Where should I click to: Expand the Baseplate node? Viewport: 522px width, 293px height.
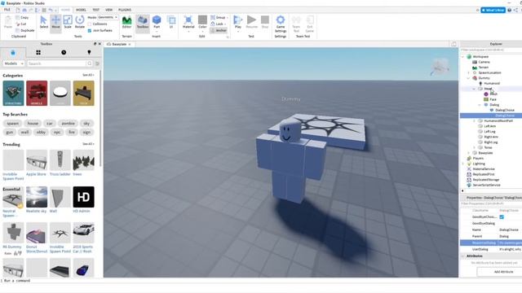coord(468,153)
